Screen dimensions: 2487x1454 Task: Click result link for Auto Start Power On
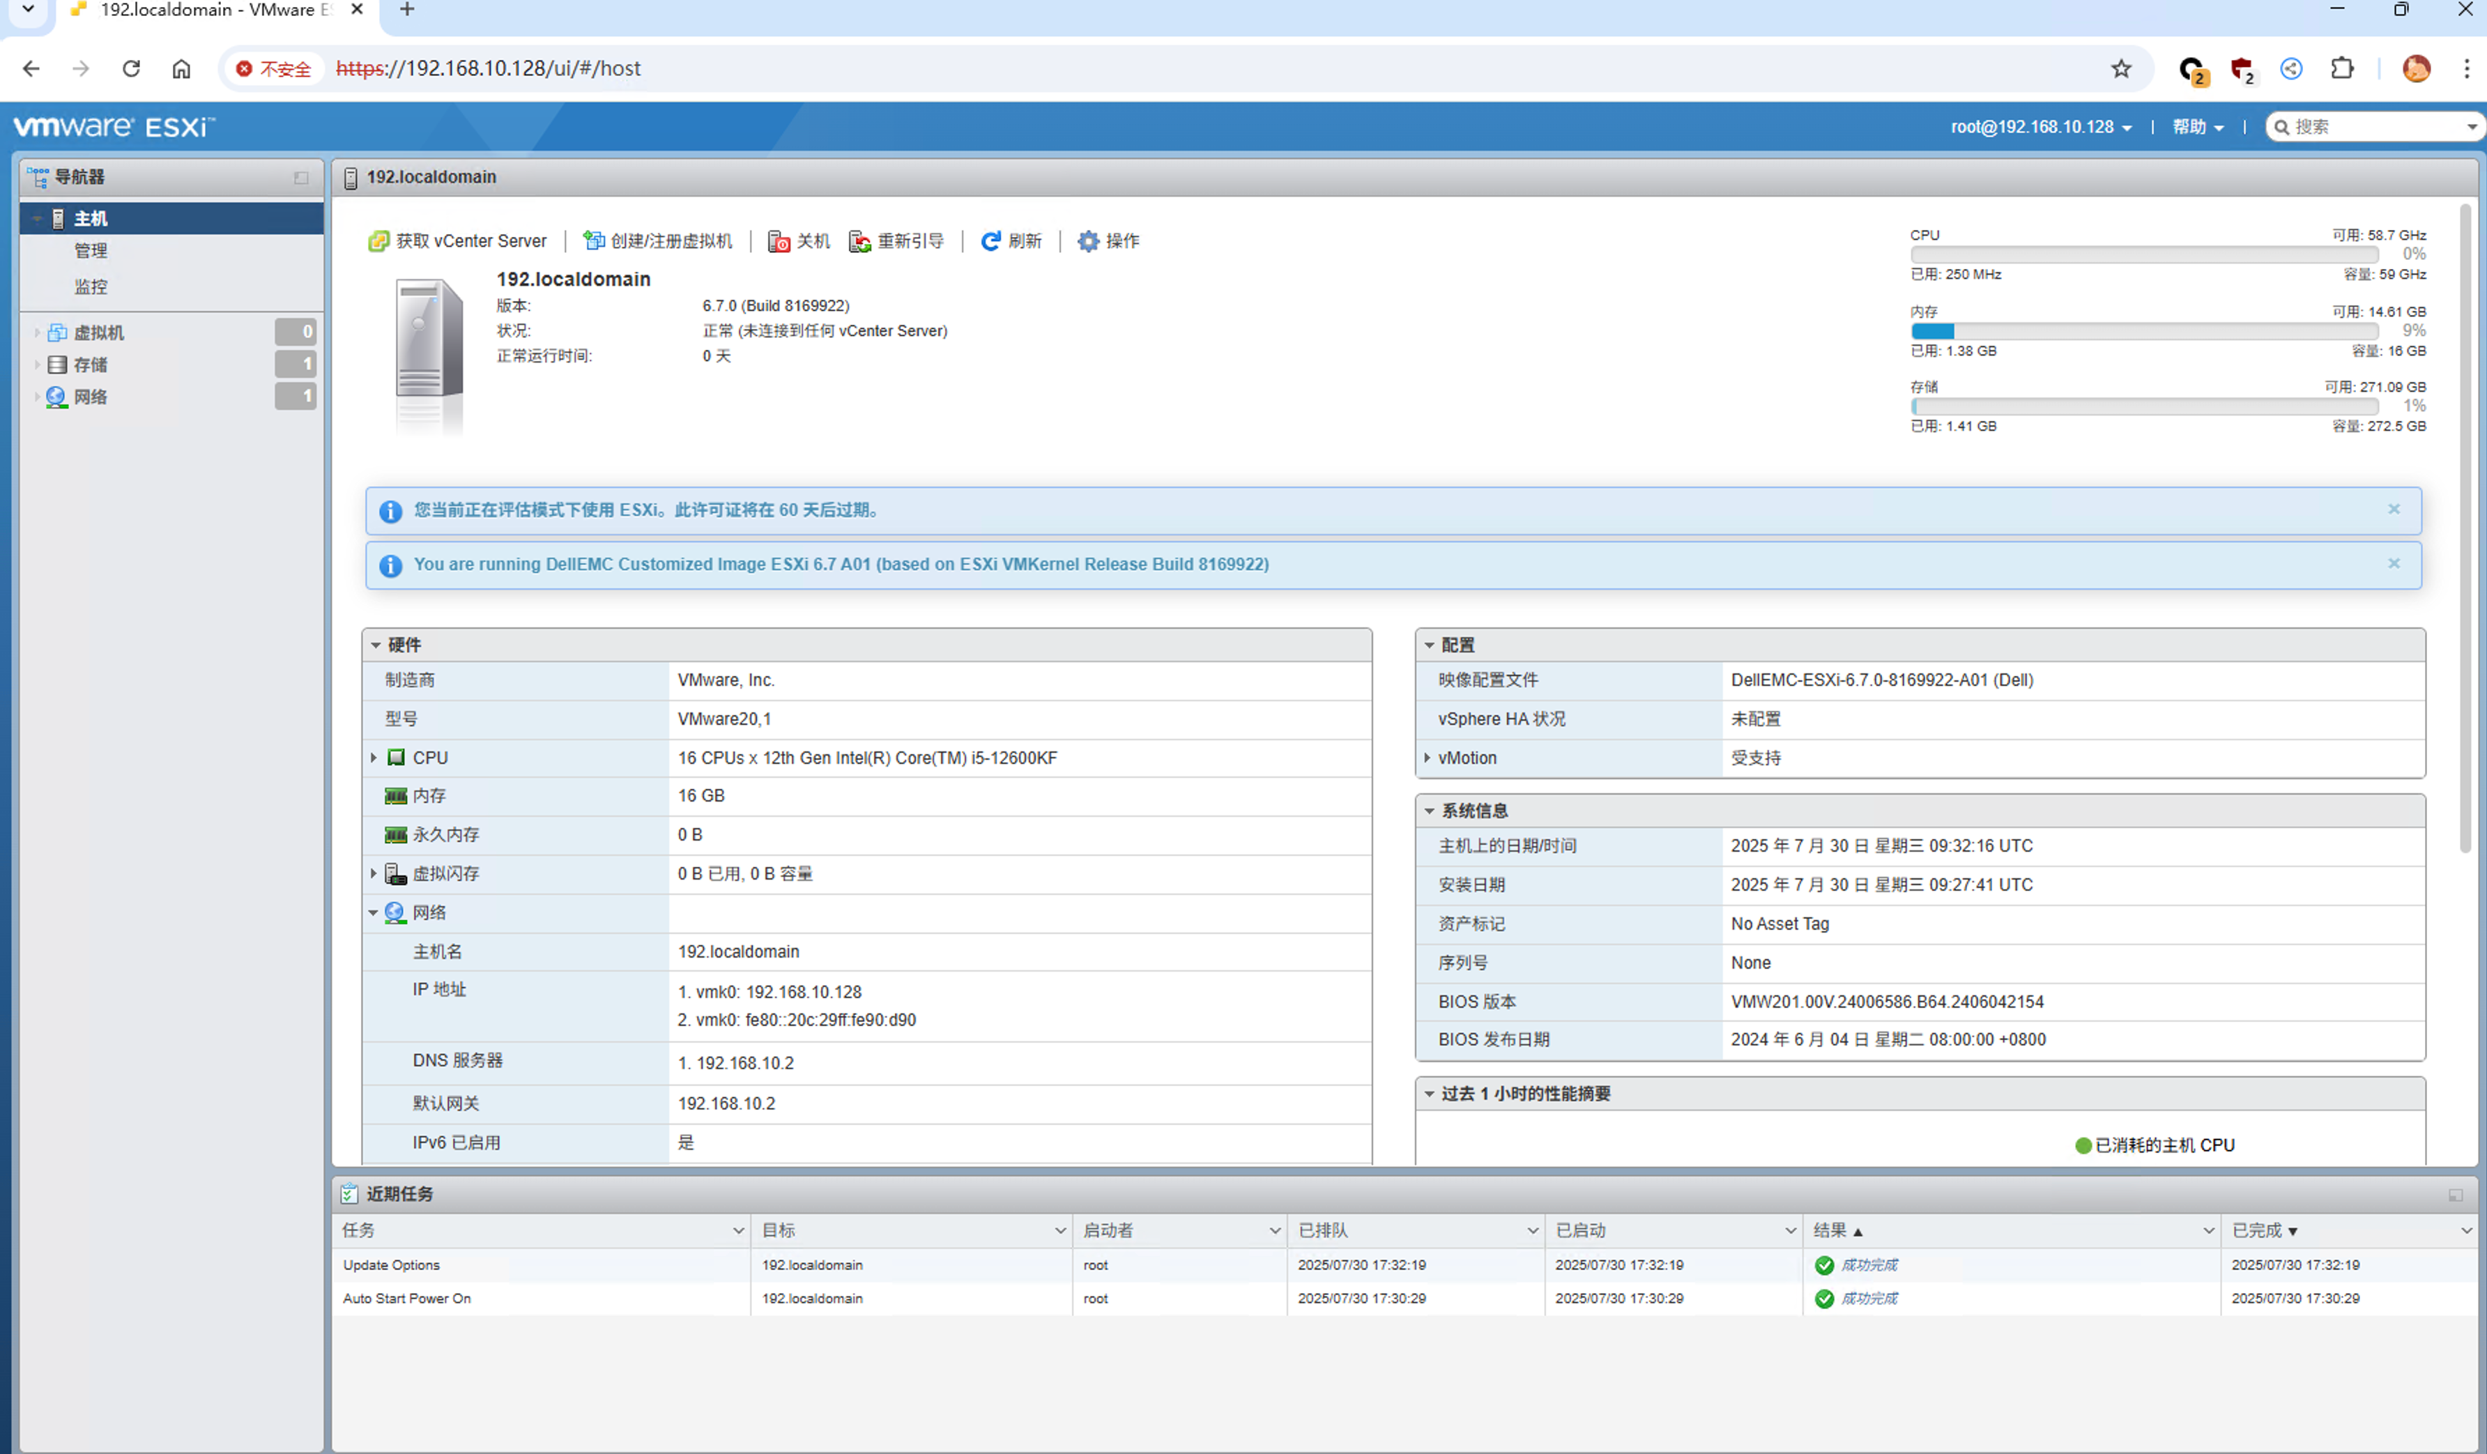[x=1869, y=1299]
